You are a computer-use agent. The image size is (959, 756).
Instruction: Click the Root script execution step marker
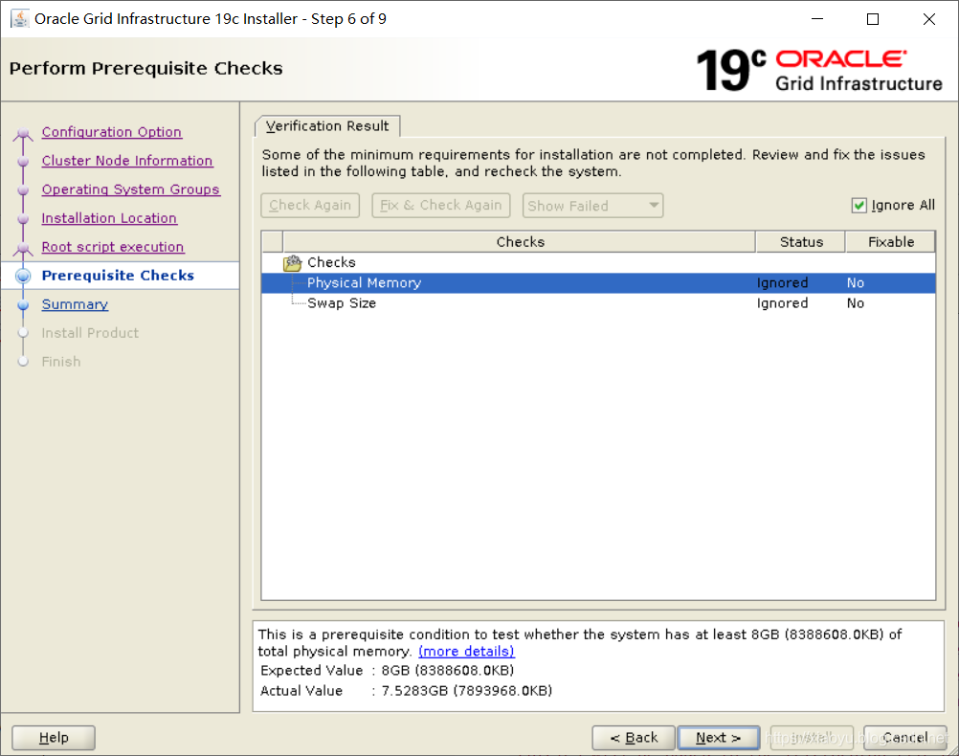click(x=23, y=248)
